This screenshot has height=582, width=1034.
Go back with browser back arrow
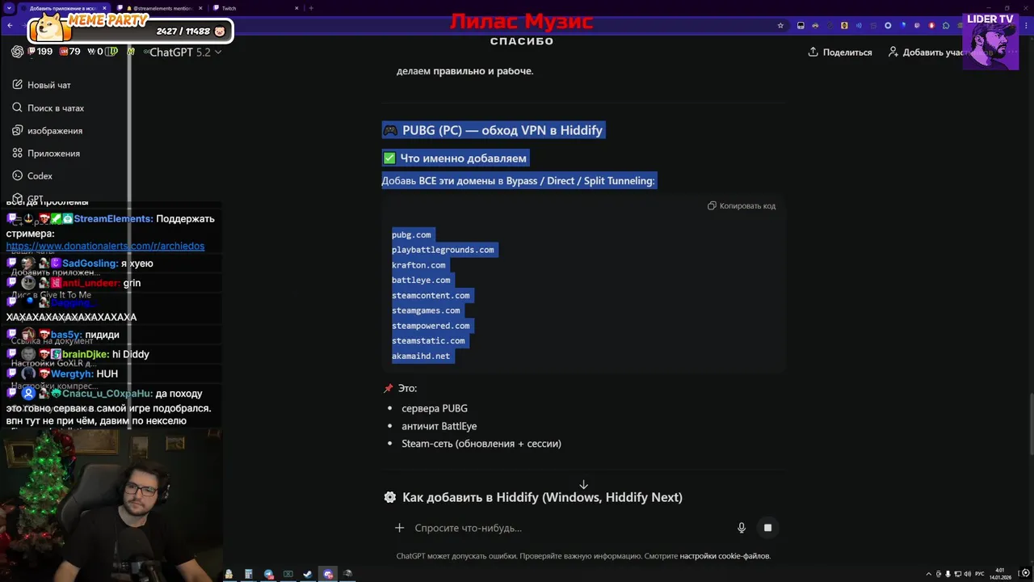pos(11,26)
